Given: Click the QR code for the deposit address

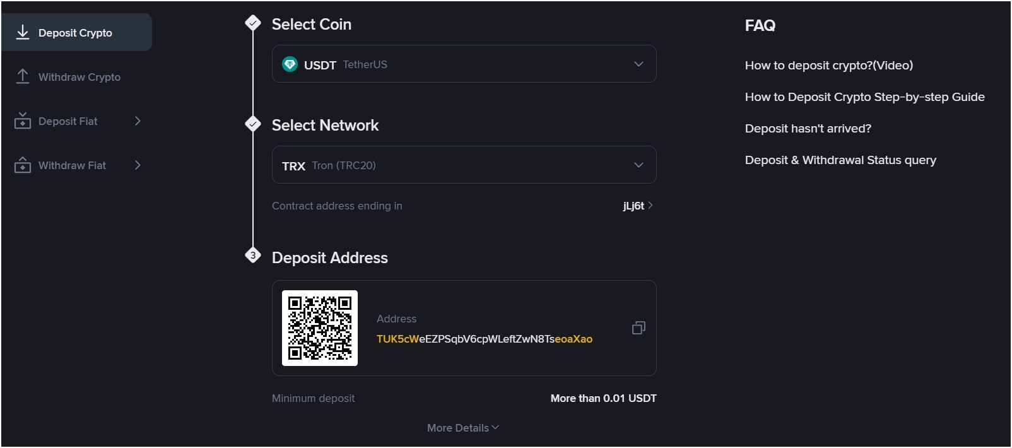Looking at the screenshot, I should click(x=320, y=328).
